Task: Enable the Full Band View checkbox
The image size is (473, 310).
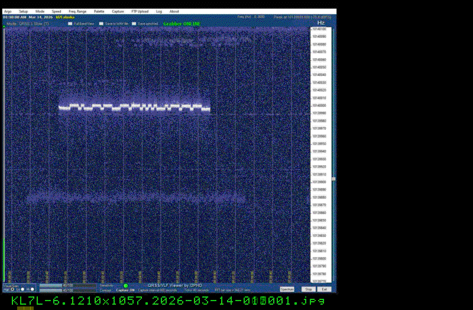Action: (x=70, y=24)
